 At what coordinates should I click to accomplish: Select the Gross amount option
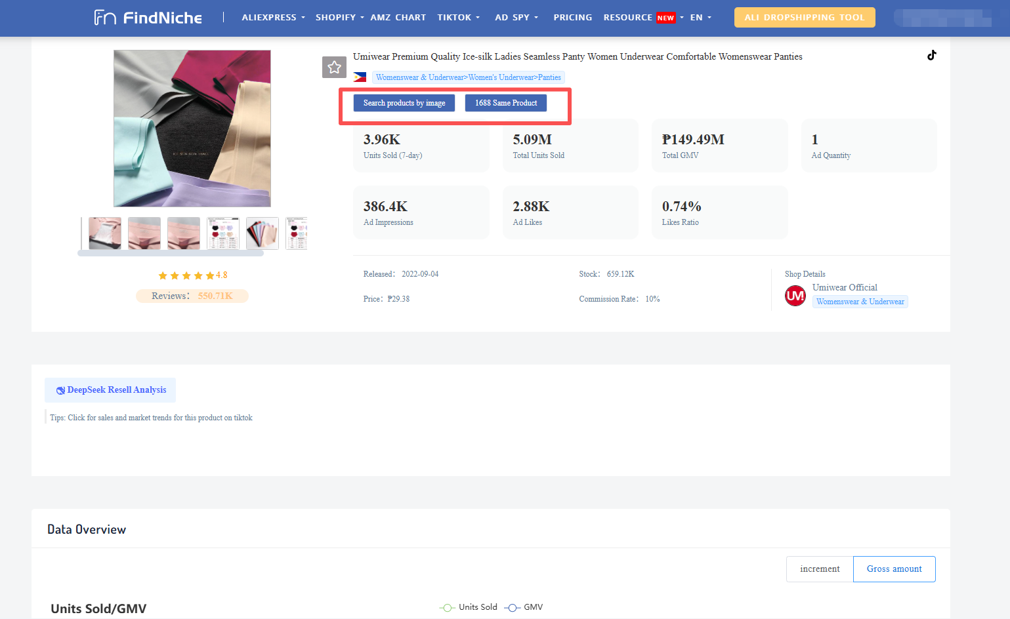894,569
